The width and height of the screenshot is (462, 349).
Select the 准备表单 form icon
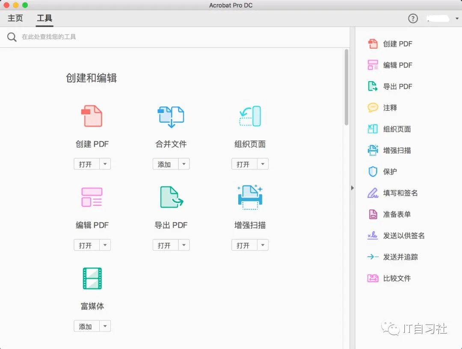[x=373, y=214]
